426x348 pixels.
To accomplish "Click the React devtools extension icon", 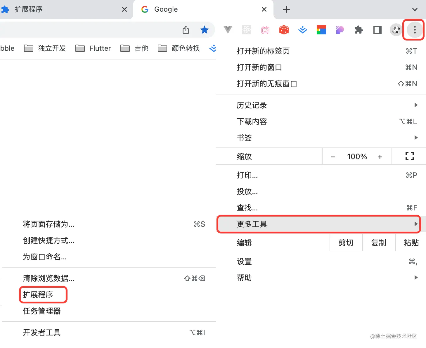I will 247,30.
